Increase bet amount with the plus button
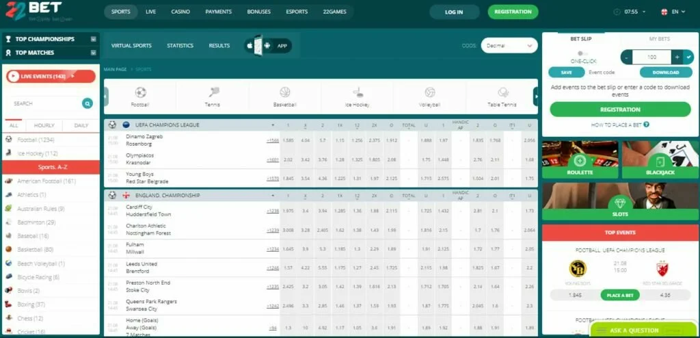Image resolution: width=700 pixels, height=338 pixels. [677, 57]
